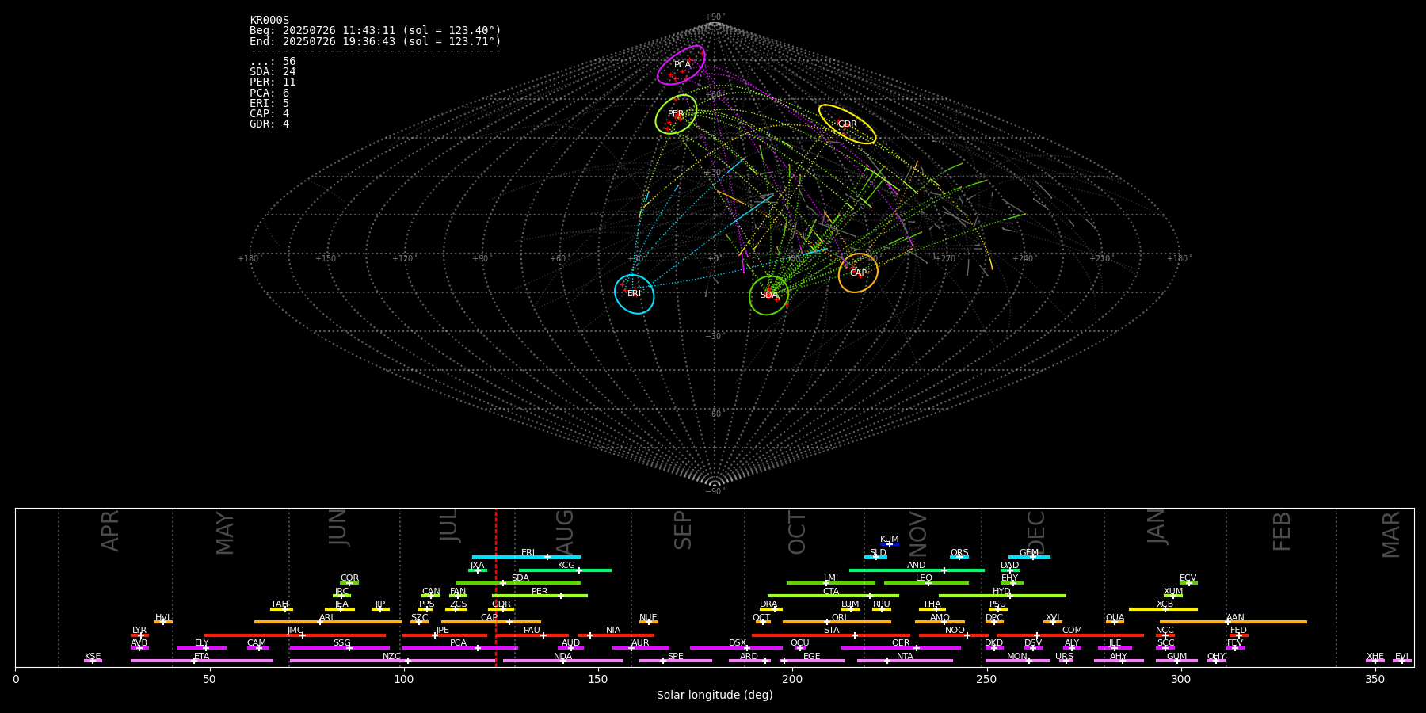Click the EVI shower label in timeline
Image resolution: width=1426 pixels, height=713 pixels.
[1401, 657]
